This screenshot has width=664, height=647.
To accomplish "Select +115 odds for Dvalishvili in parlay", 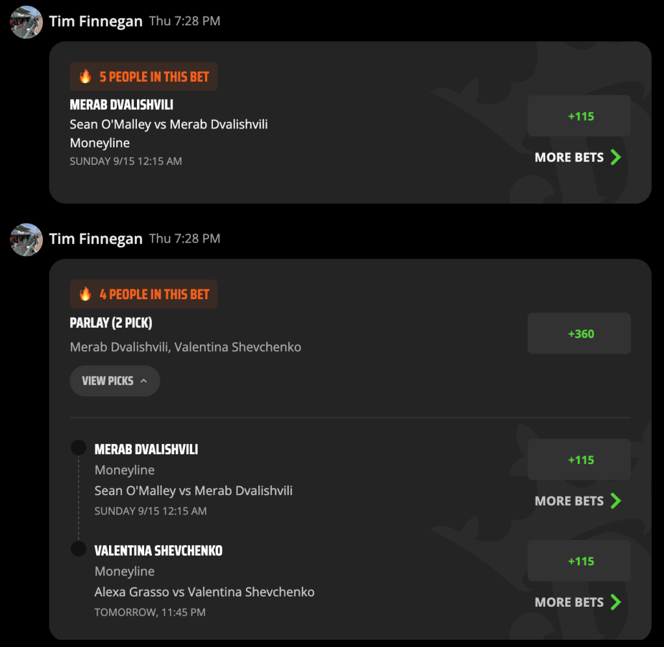I will click(x=579, y=460).
